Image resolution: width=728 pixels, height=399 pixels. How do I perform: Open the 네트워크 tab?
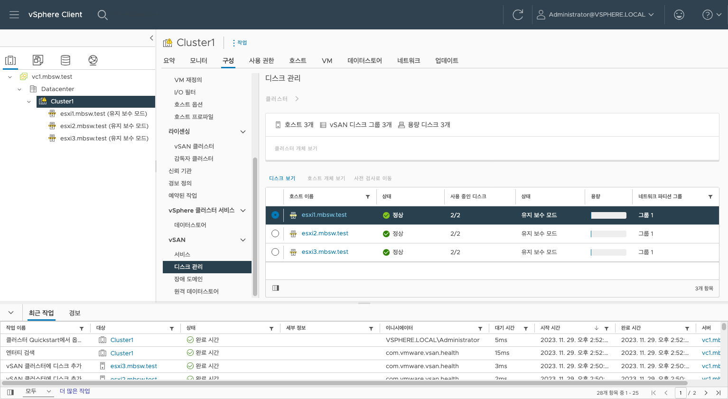coord(409,61)
